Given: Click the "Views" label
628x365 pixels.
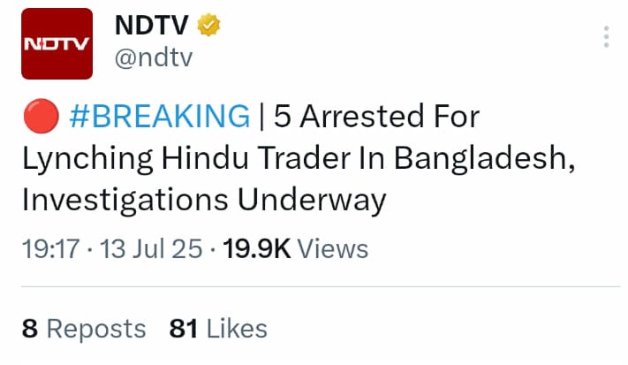Looking at the screenshot, I should (x=333, y=248).
